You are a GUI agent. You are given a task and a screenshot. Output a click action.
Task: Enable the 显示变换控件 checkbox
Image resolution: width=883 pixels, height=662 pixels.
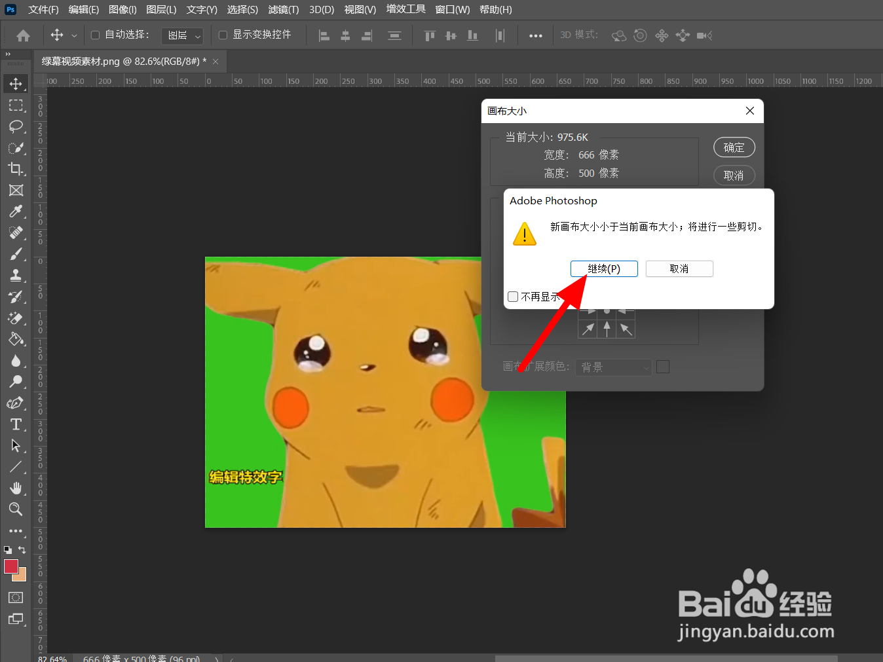(x=223, y=35)
